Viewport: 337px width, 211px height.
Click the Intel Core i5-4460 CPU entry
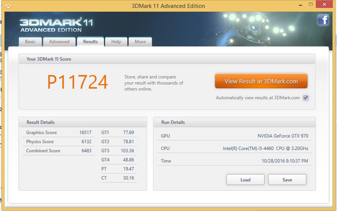pyautogui.click(x=265, y=148)
